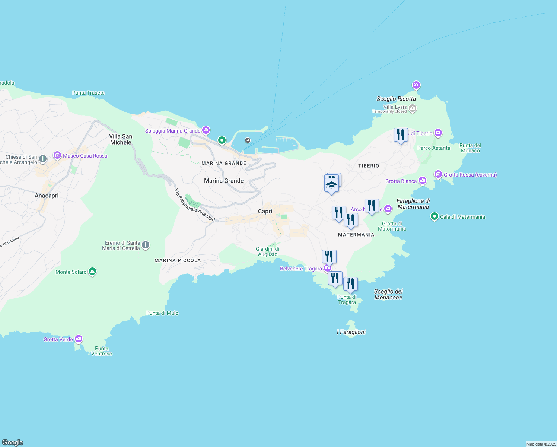Open the school icon east of Marina Grande
This screenshot has width=557, height=447.
coord(331,184)
